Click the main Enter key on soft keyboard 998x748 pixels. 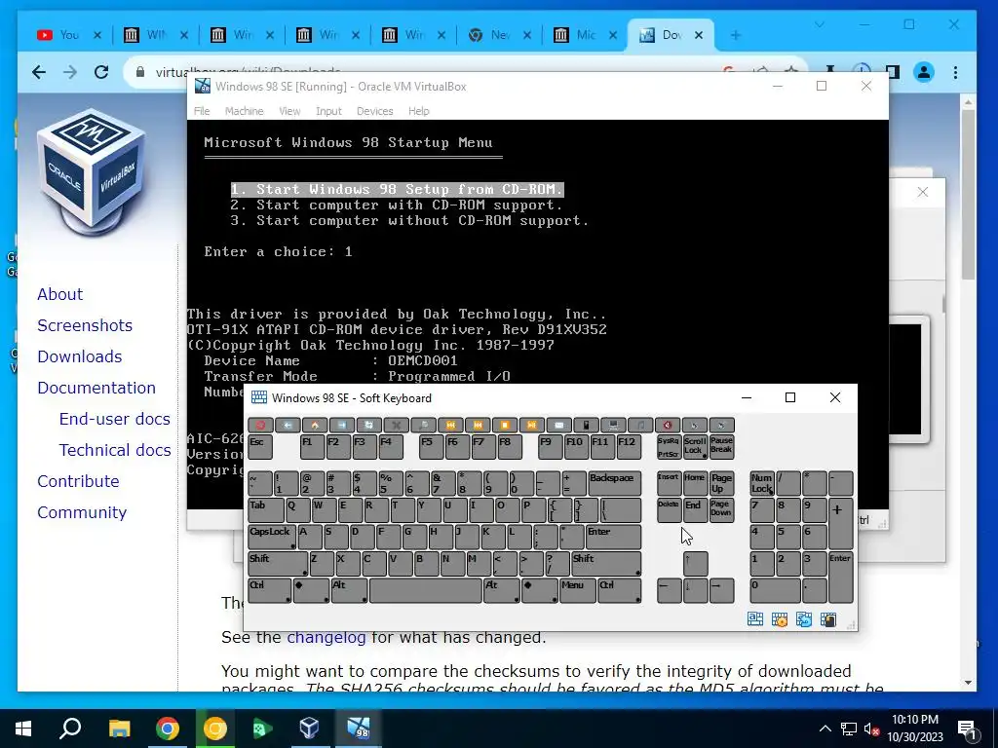click(613, 537)
